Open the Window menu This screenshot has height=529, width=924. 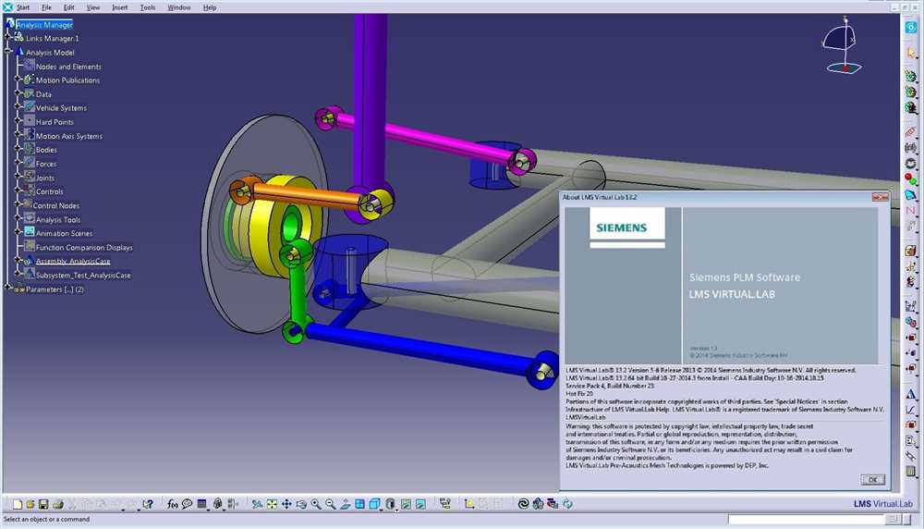[x=179, y=7]
